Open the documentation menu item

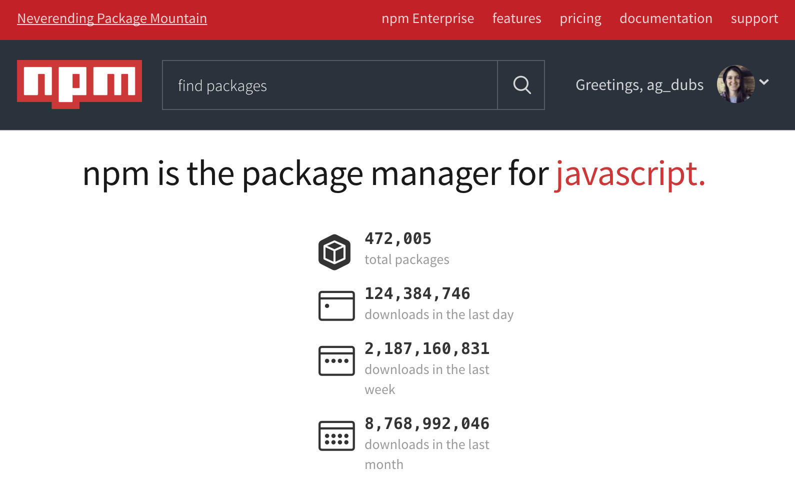coord(666,18)
